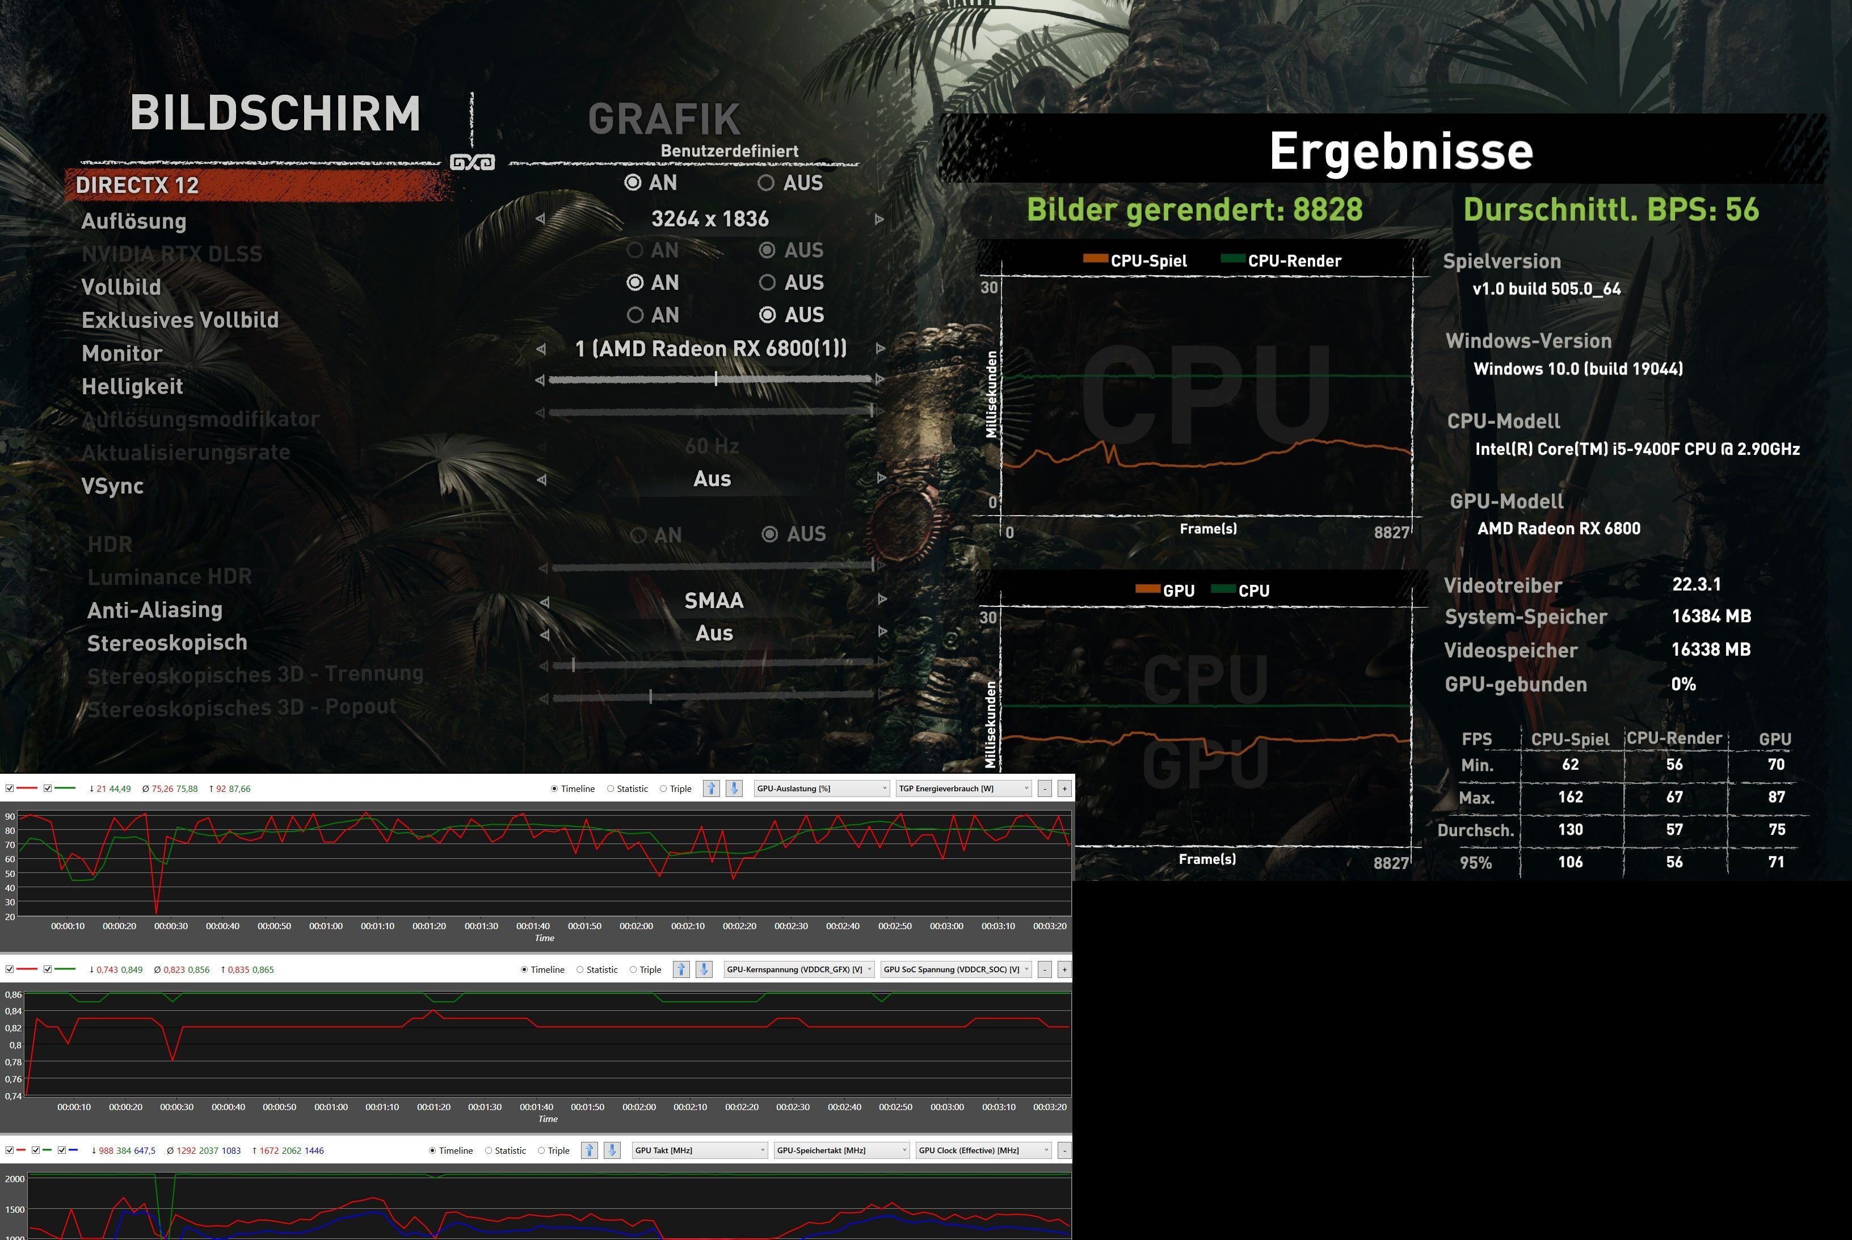Viewport: 1852px width, 1240px height.
Task: Set Exklusives Vollbild to AN
Action: pos(653,315)
